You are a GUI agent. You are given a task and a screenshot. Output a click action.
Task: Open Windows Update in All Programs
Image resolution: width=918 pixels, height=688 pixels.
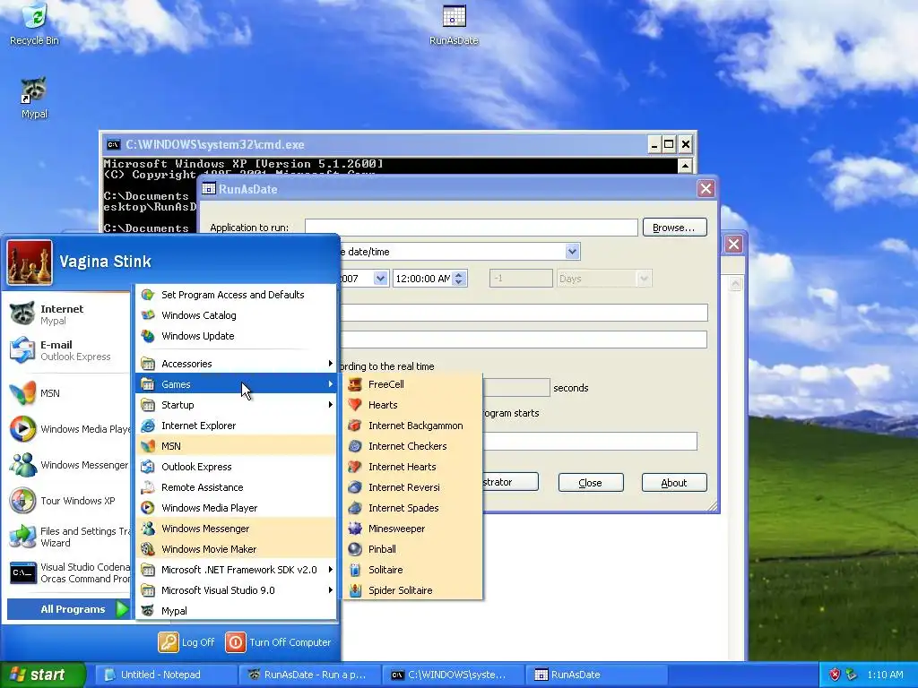pos(237,336)
